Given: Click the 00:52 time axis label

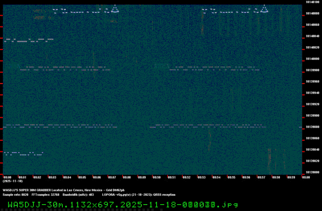Looking at the screenshot, I should click(187, 177).
